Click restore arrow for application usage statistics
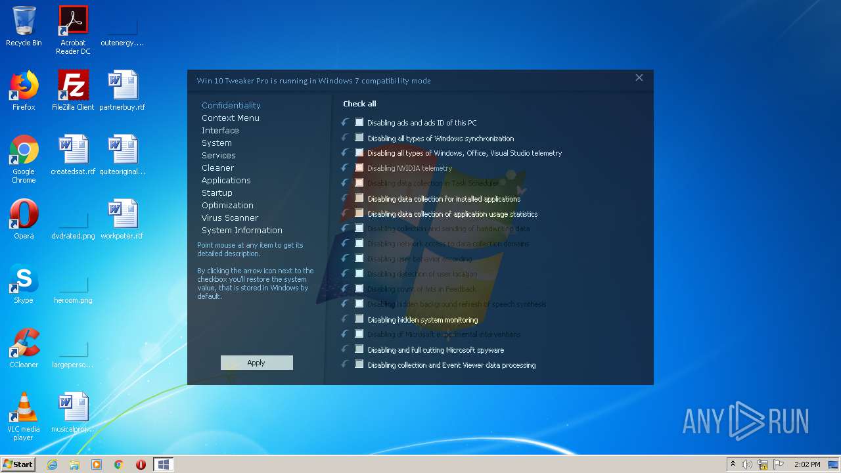The height and width of the screenshot is (473, 841). coord(345,213)
